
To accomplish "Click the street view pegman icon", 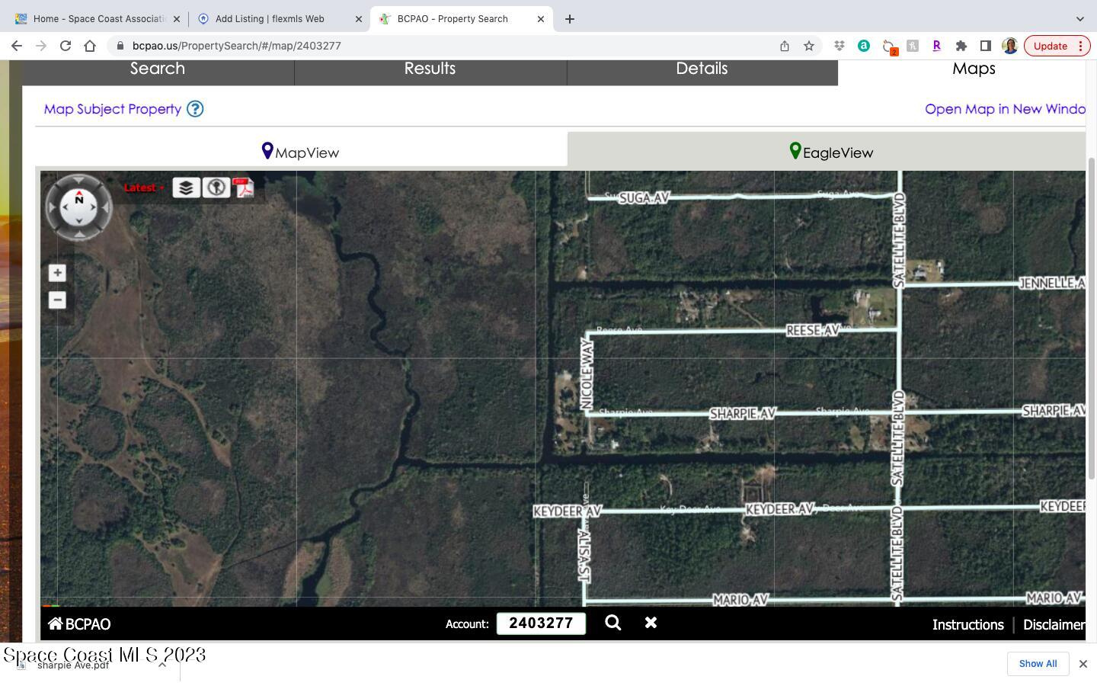I will pos(216,188).
